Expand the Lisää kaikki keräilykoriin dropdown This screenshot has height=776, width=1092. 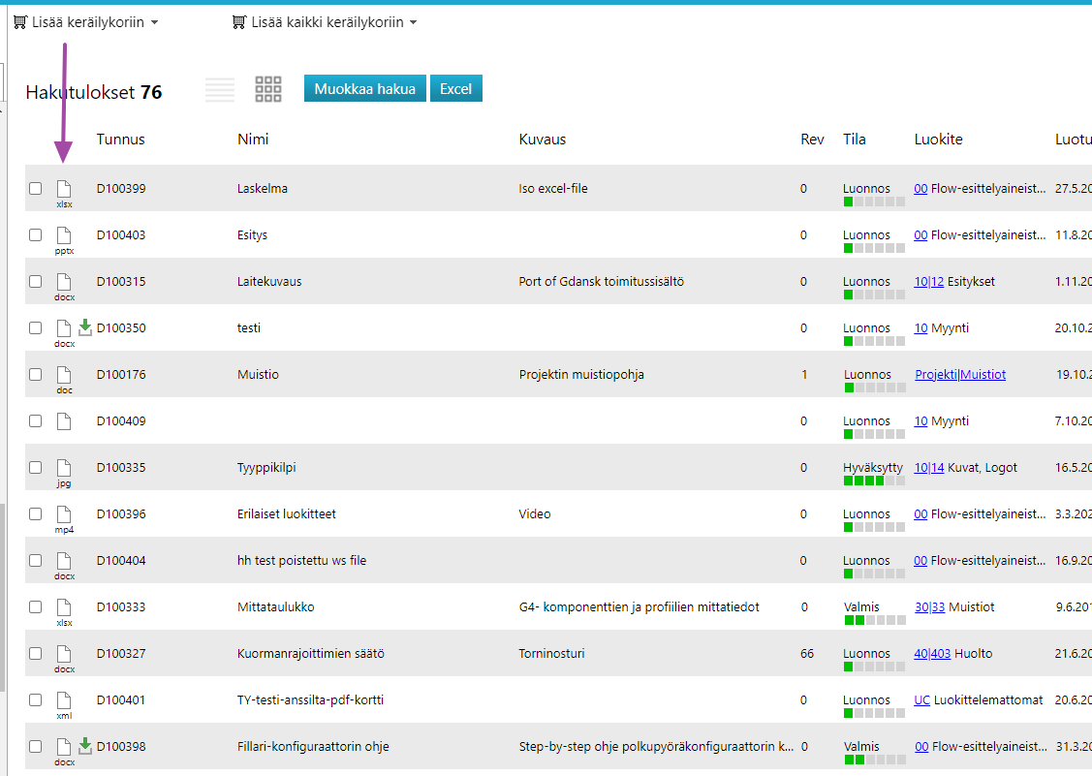tap(325, 22)
